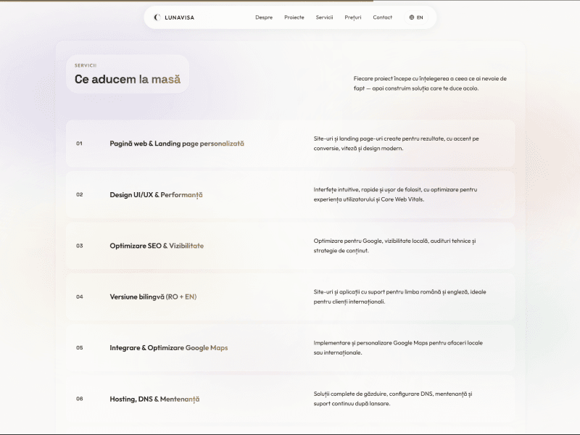Click the number 05 label

pos(80,348)
